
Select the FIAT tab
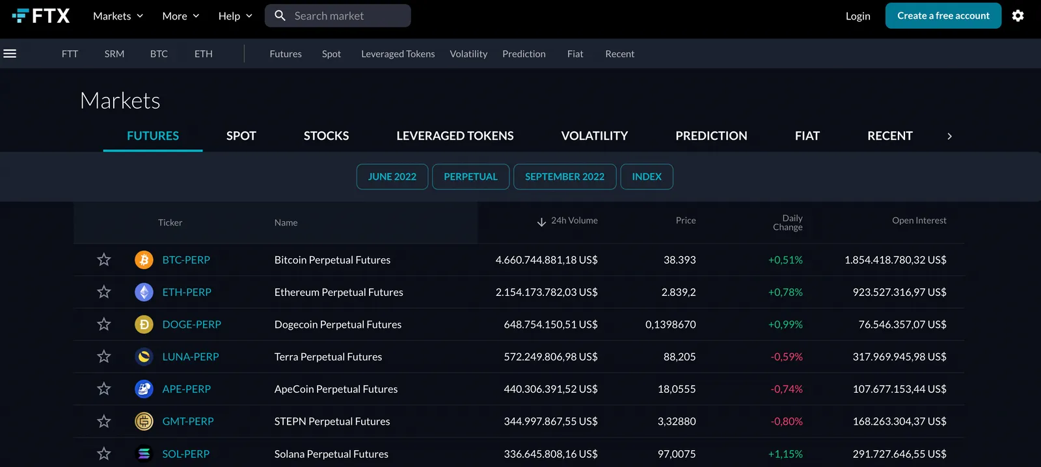tap(807, 136)
